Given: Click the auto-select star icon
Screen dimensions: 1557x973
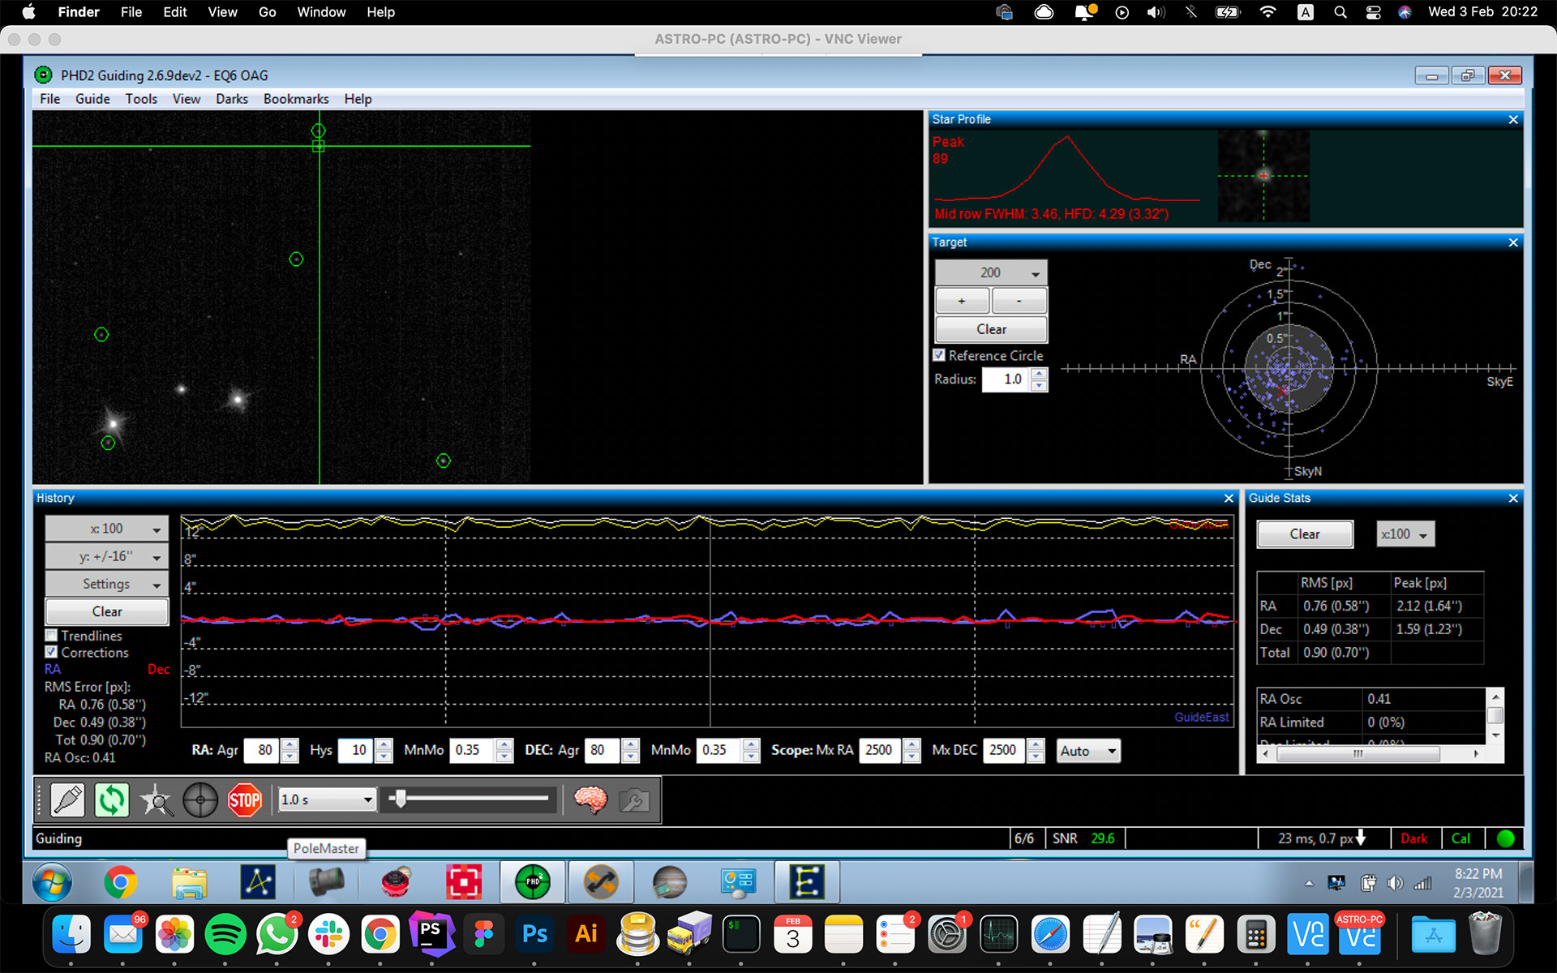Looking at the screenshot, I should click(156, 800).
